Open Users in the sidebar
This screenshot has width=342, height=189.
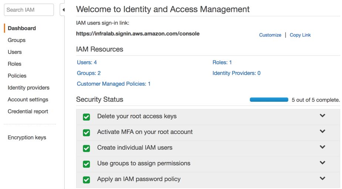[14, 52]
